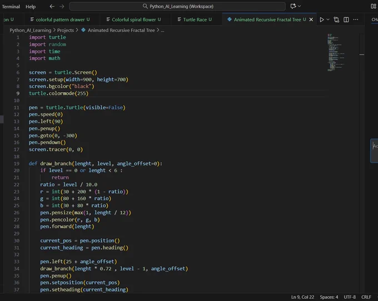The image size is (378, 301).
Task: Click the import random line
Action: click(47, 44)
